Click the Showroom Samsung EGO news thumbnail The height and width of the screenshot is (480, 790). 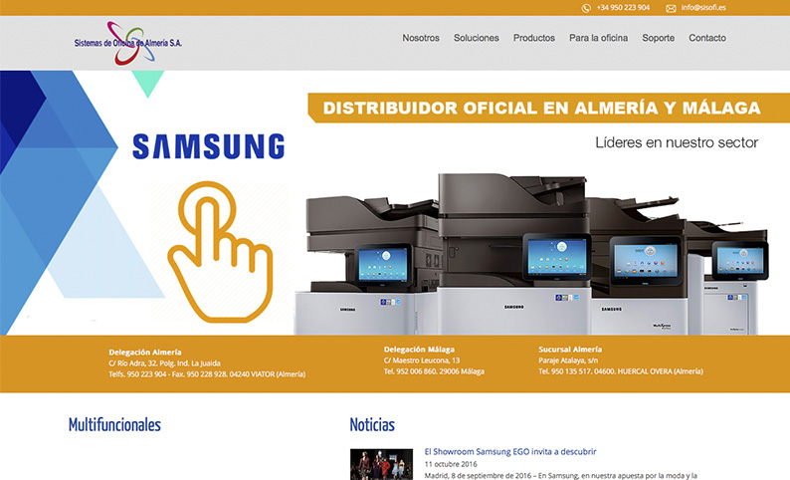[x=381, y=464]
